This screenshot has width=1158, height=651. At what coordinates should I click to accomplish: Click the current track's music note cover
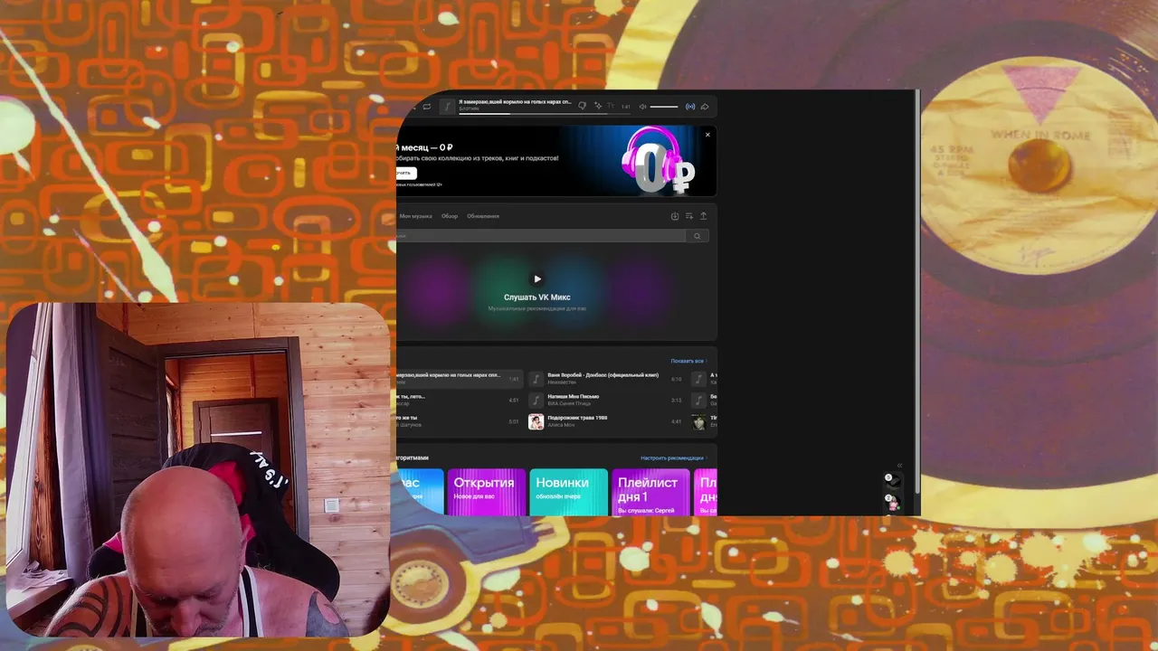[447, 107]
